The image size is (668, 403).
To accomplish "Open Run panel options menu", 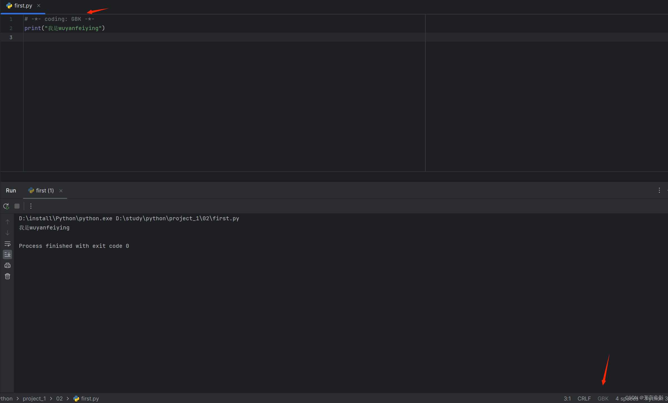I will pos(659,190).
